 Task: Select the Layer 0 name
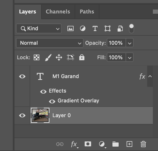point(62,115)
